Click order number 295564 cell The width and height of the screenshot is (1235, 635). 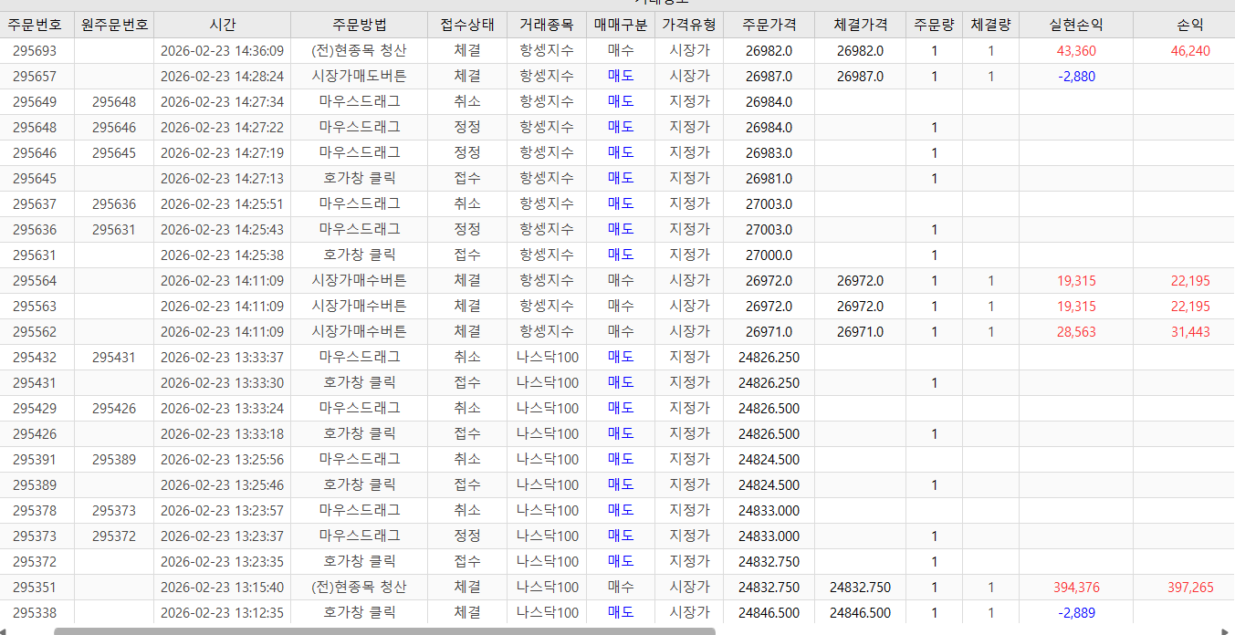35,281
